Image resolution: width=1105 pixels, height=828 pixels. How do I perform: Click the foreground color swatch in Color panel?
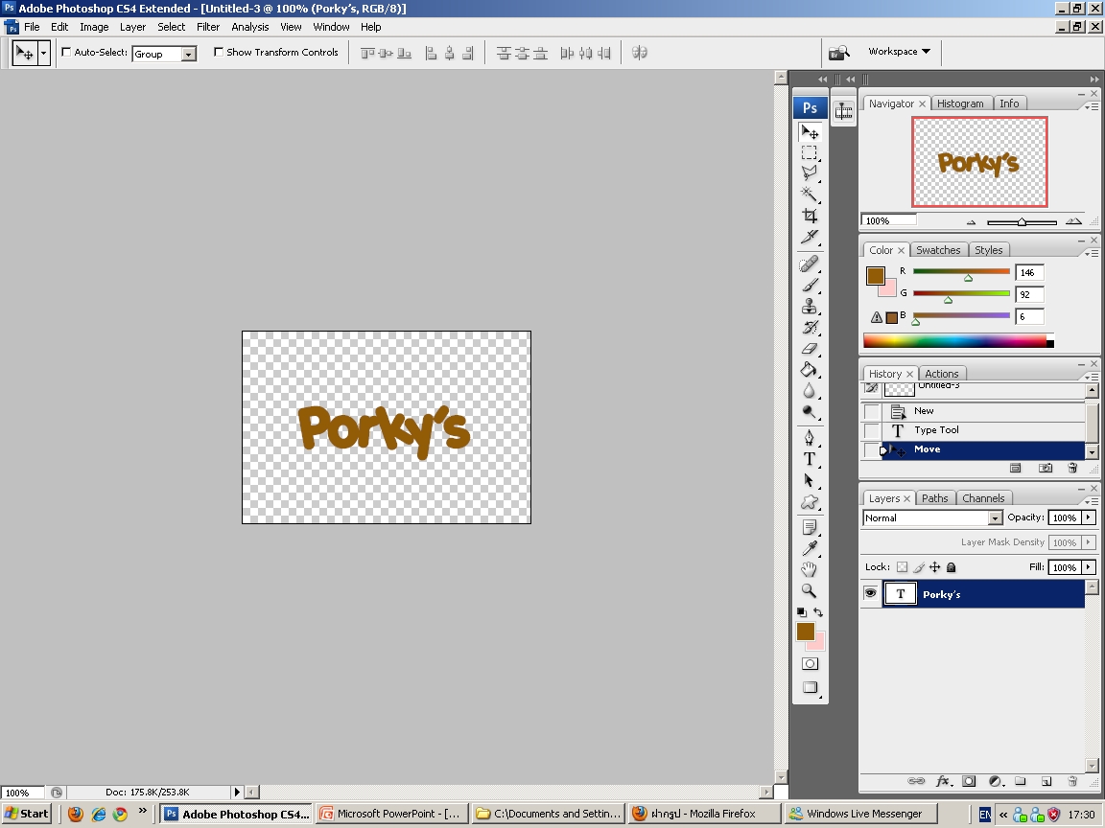pos(875,275)
